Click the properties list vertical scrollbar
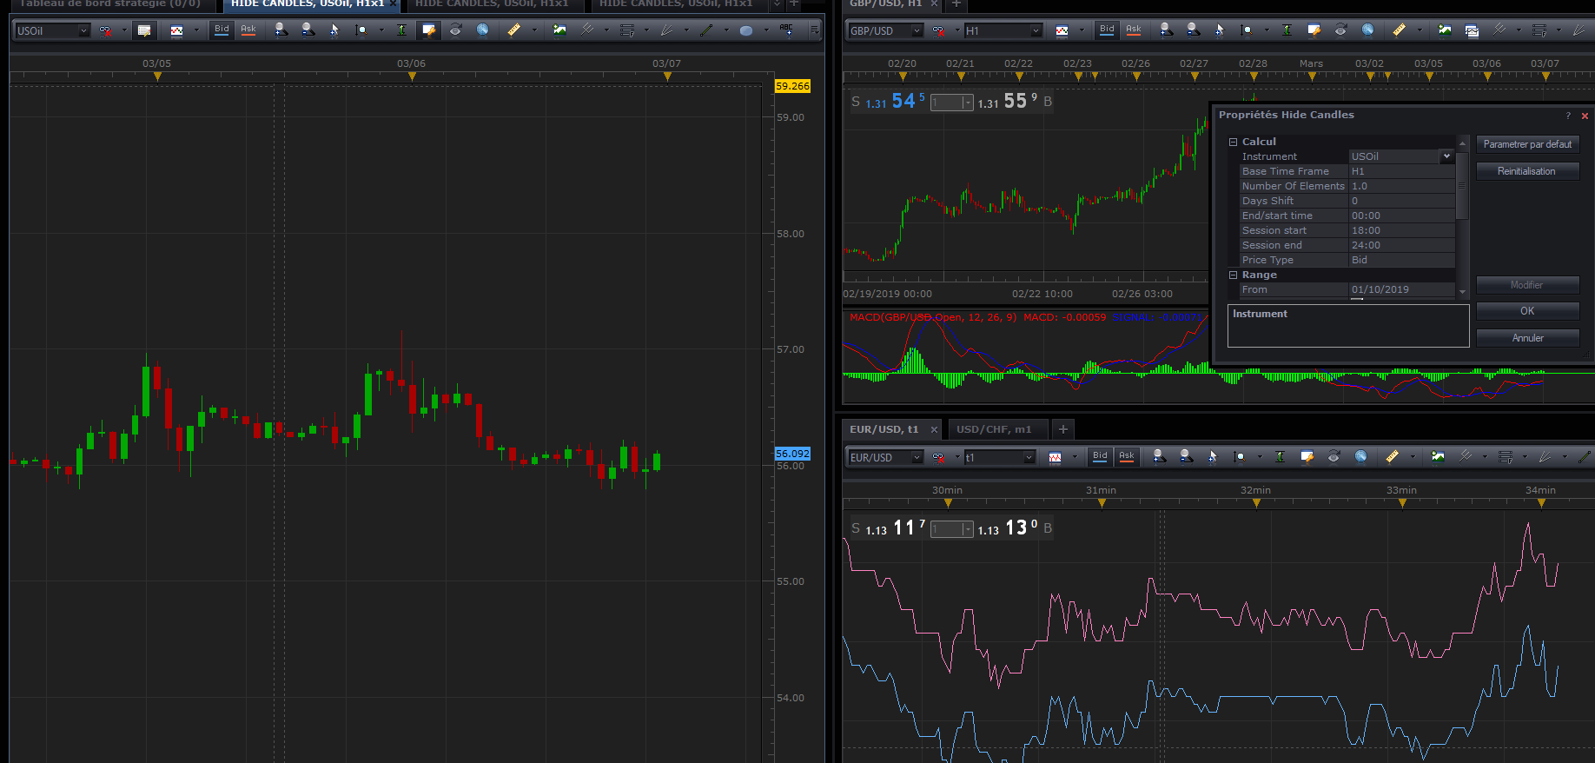Image resolution: width=1595 pixels, height=763 pixels. click(x=1462, y=217)
